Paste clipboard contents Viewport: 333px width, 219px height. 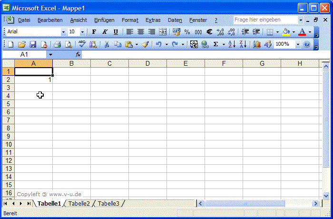point(129,44)
